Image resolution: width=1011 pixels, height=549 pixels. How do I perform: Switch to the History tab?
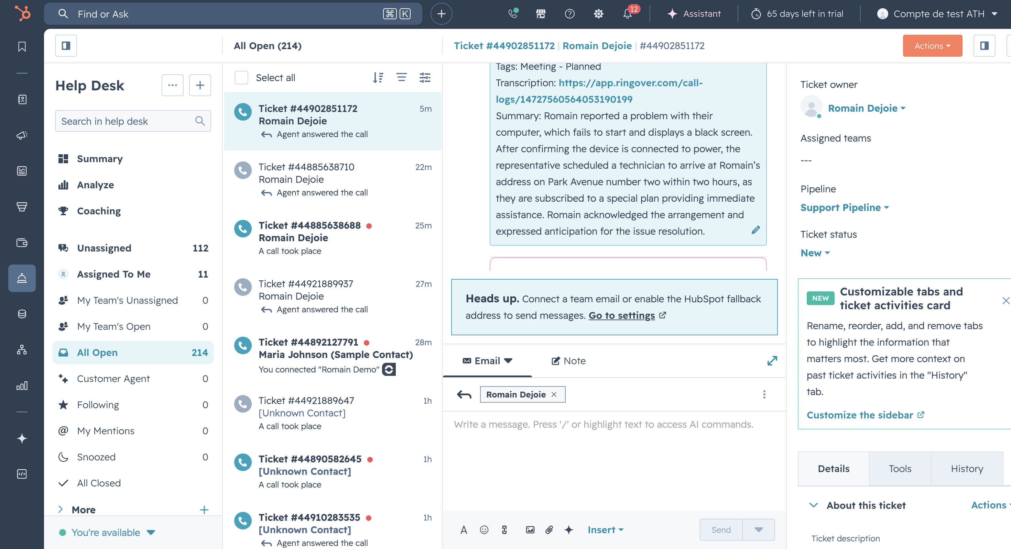click(x=967, y=469)
